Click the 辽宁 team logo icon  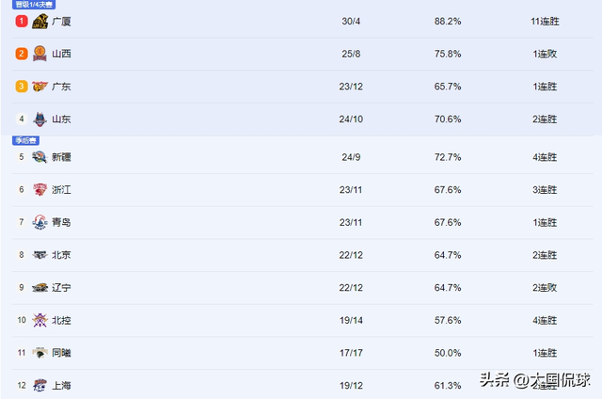[40, 288]
